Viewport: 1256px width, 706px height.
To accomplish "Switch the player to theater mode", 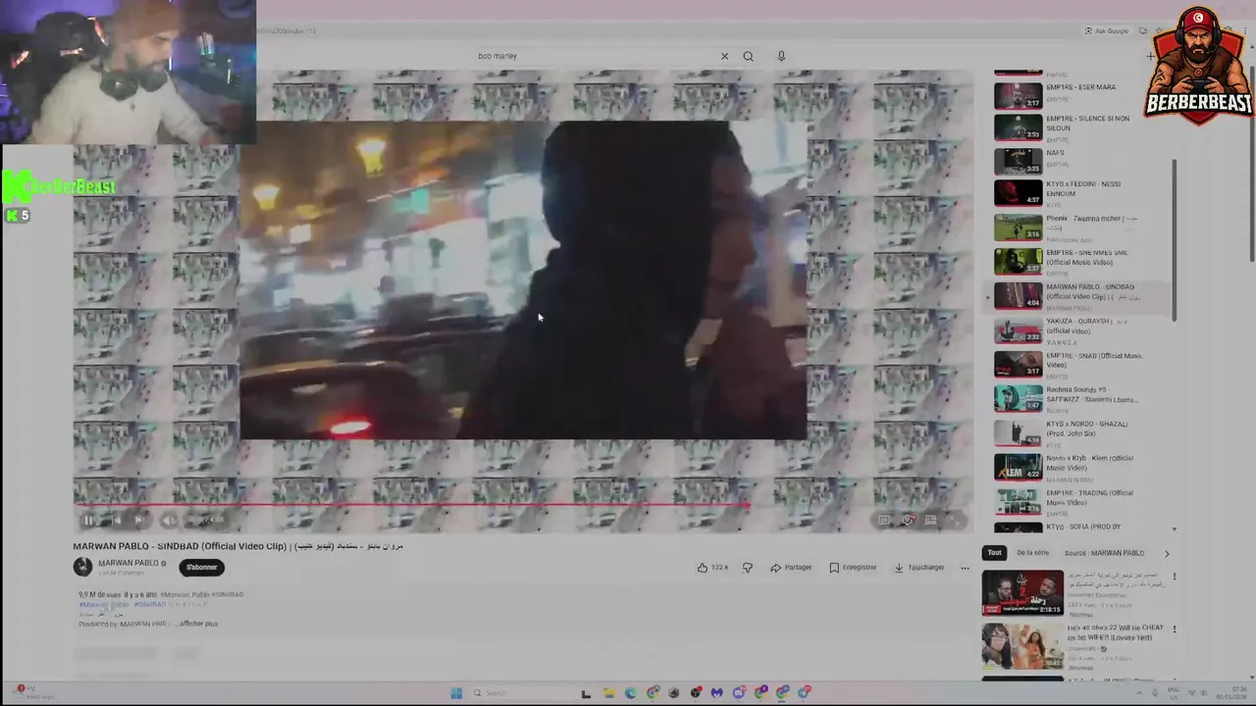I will pyautogui.click(x=931, y=521).
